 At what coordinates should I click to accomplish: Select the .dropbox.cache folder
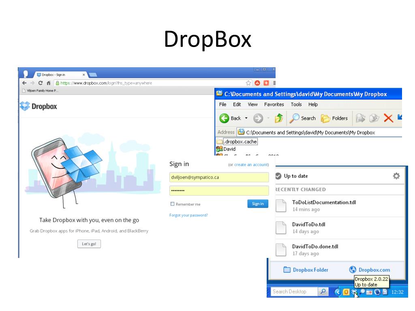point(237,142)
